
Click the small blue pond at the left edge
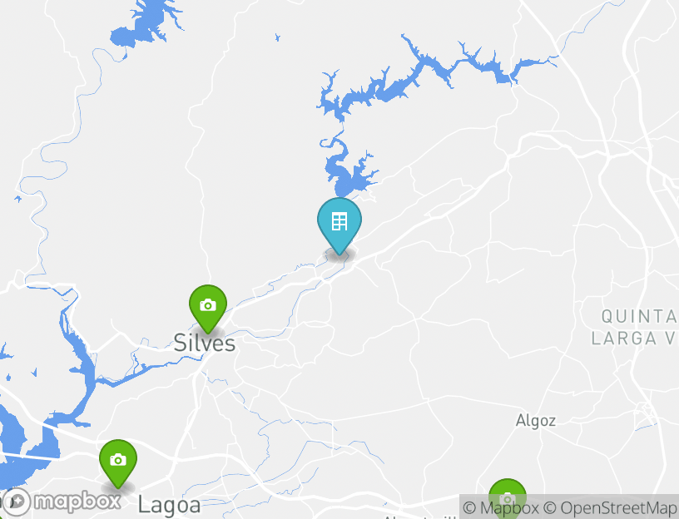tap(17, 199)
